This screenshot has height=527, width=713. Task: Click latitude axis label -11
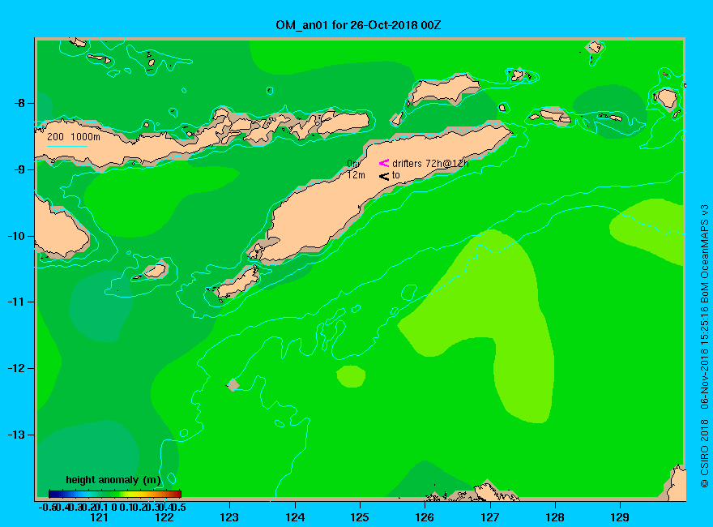point(16,302)
